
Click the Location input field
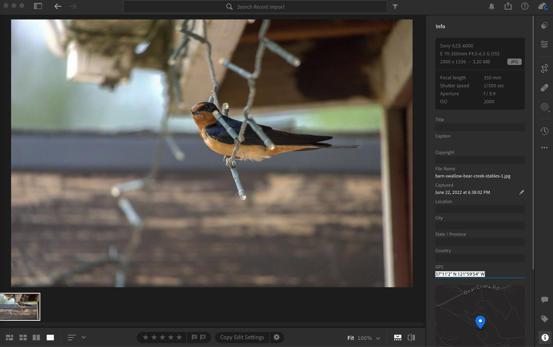tap(480, 209)
